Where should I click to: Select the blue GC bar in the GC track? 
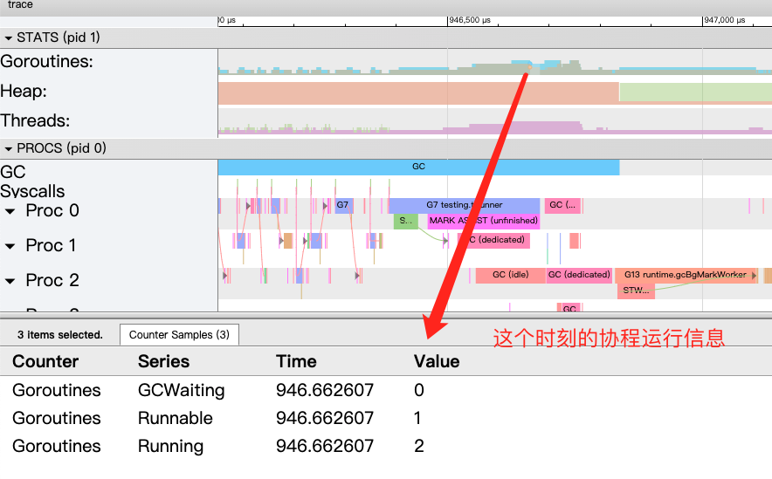pos(418,167)
